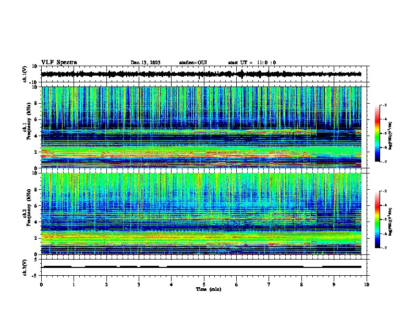Click time axis tick label "6"
The height and width of the screenshot is (319, 413).
236,285
